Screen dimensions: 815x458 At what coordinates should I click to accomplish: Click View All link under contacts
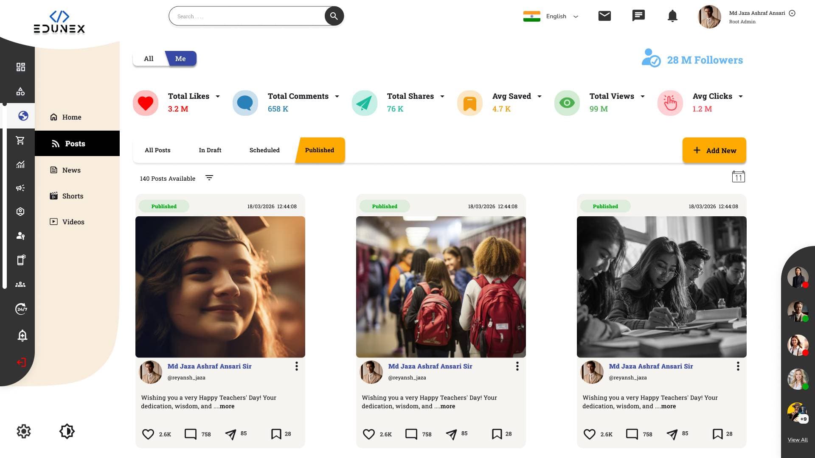pos(798,440)
